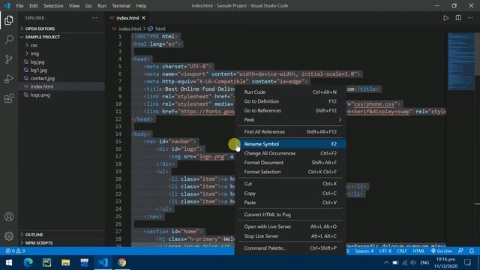
Task: Click the feedback icon in status bar
Action: click(460, 251)
